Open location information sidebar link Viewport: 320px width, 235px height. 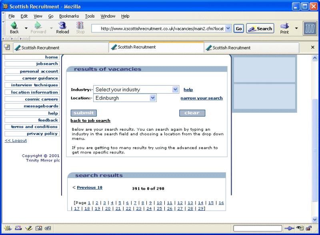(x=32, y=92)
